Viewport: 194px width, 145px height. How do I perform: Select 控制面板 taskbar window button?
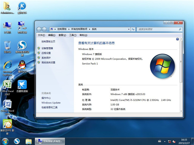point(50,141)
